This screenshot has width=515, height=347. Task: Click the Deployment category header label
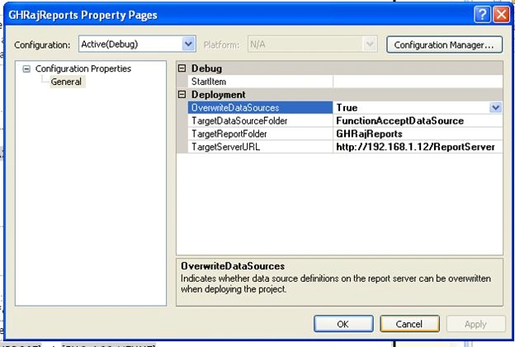pyautogui.click(x=219, y=95)
